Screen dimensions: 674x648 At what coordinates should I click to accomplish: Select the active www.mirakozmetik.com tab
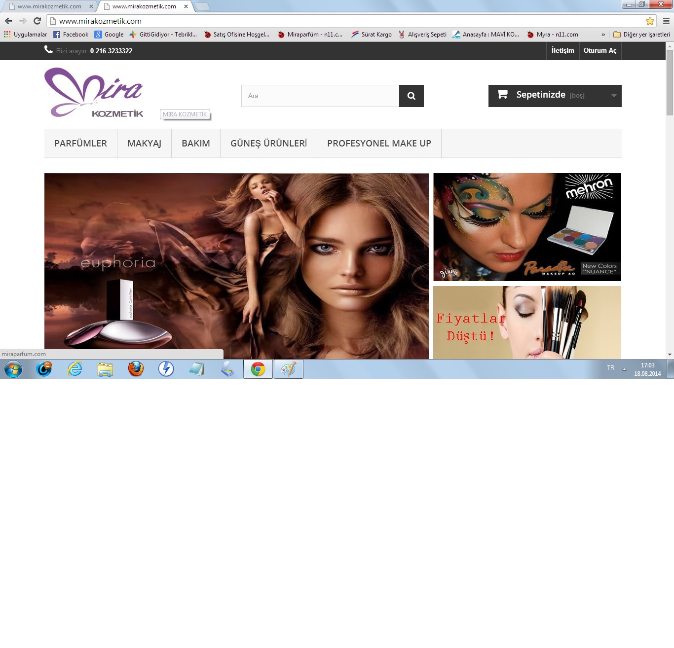[x=144, y=6]
